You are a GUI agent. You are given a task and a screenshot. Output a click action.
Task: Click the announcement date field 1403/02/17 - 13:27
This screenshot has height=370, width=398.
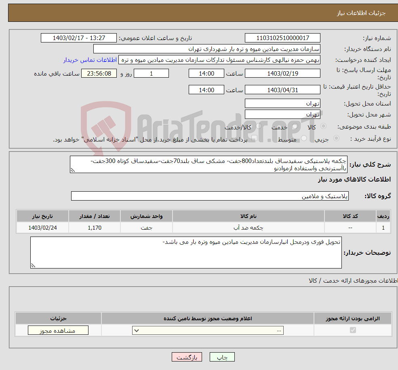79,38
